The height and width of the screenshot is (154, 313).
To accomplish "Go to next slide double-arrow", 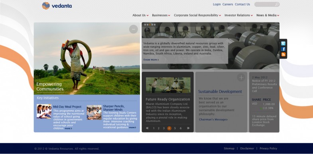I will point(188,128).
